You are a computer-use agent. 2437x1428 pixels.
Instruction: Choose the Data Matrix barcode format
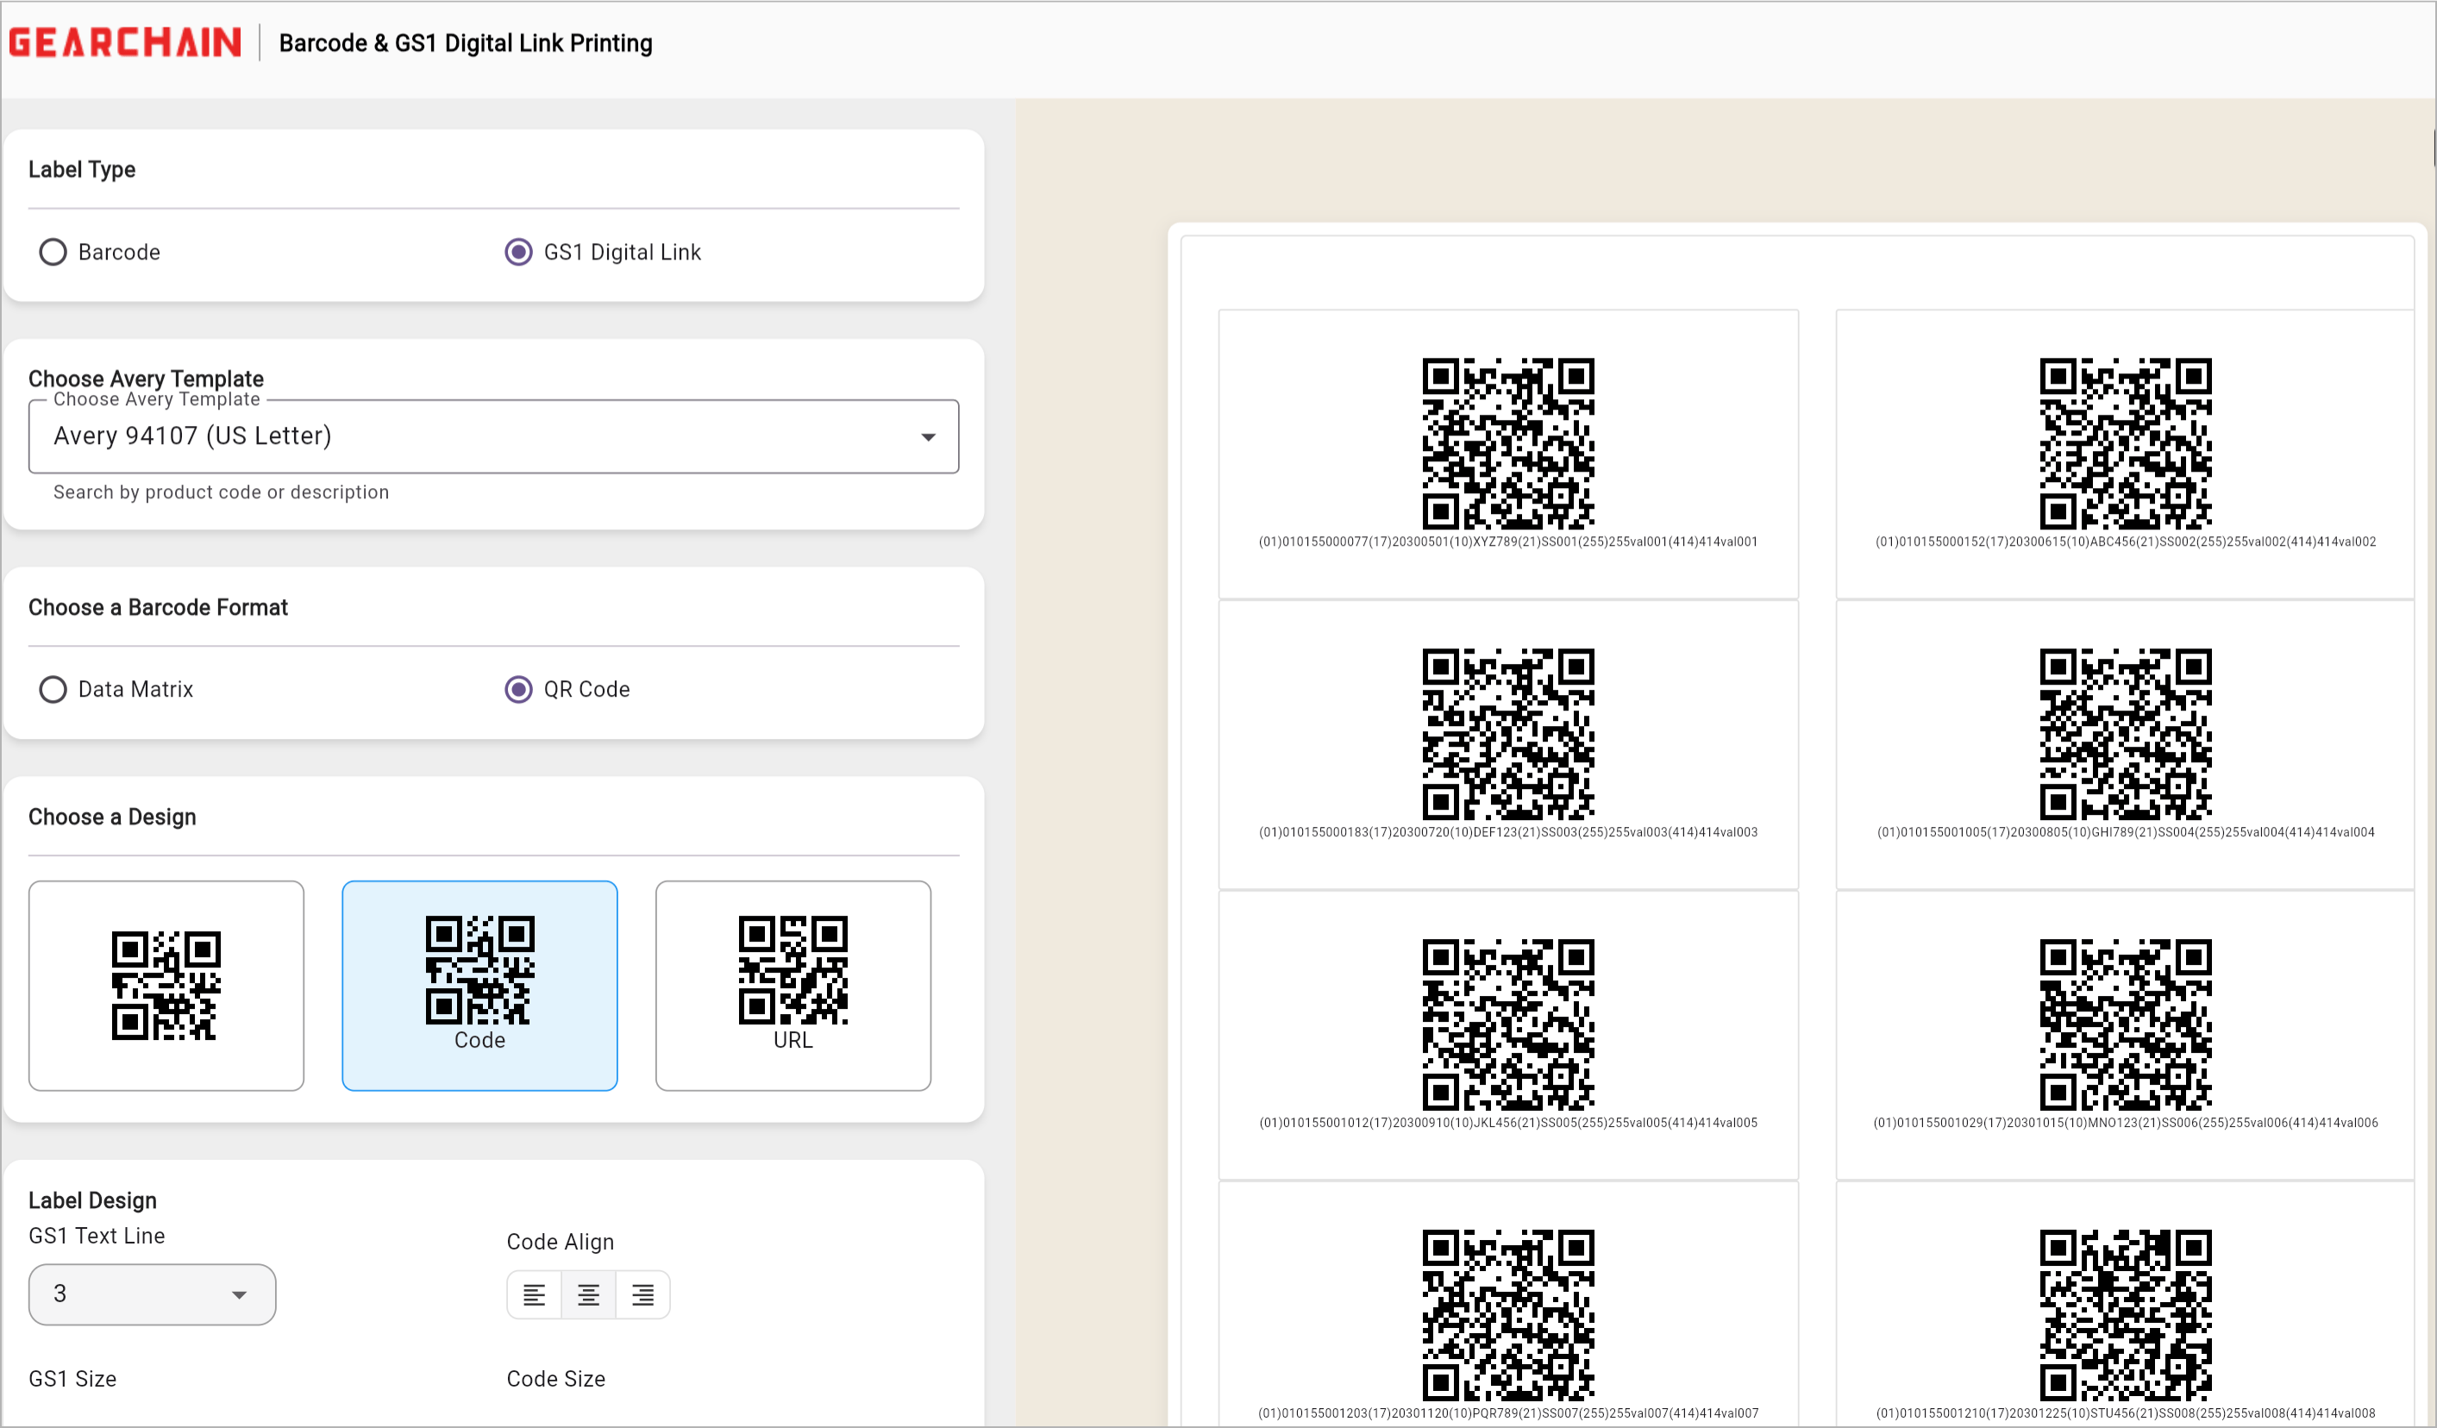[x=53, y=689]
